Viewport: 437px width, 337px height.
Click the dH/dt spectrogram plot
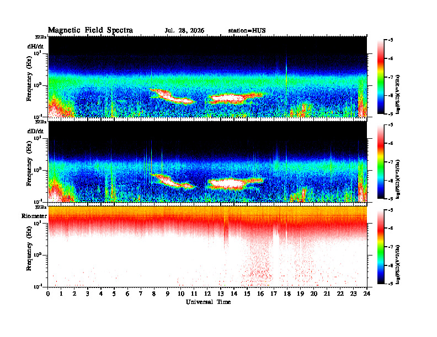pyautogui.click(x=207, y=77)
